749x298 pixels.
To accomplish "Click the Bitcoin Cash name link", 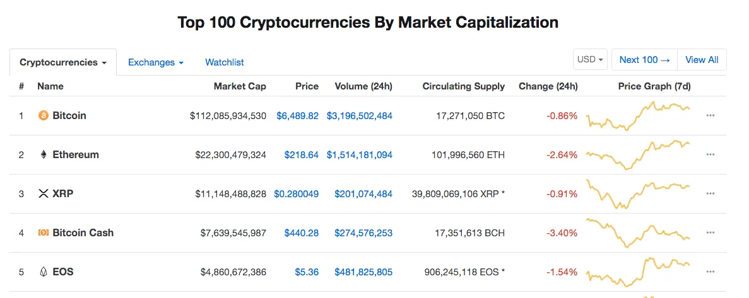I will point(83,232).
